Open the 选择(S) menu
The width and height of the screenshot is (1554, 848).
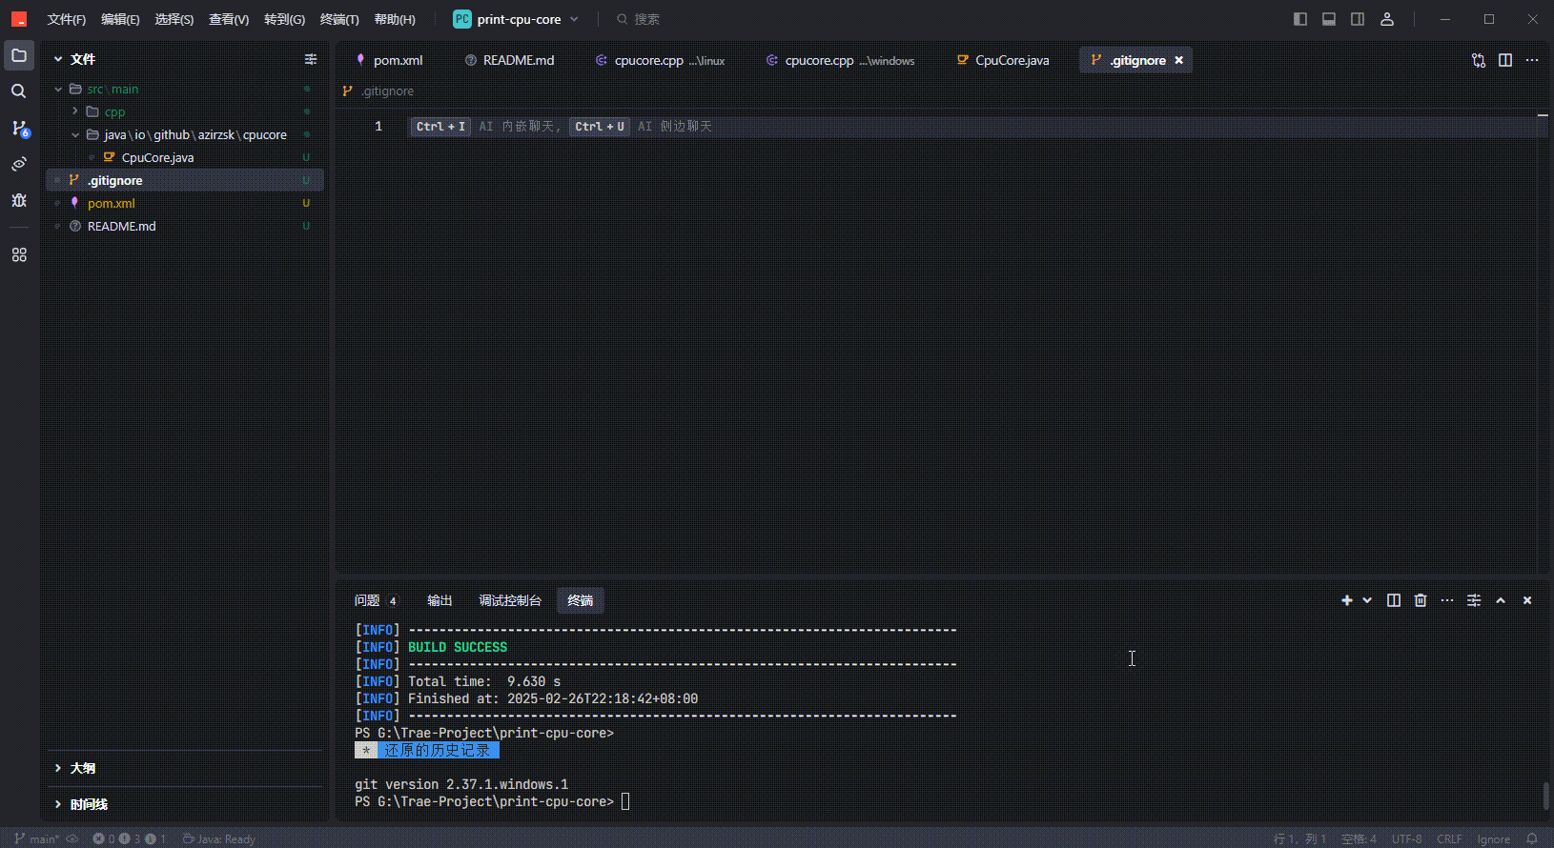[174, 19]
